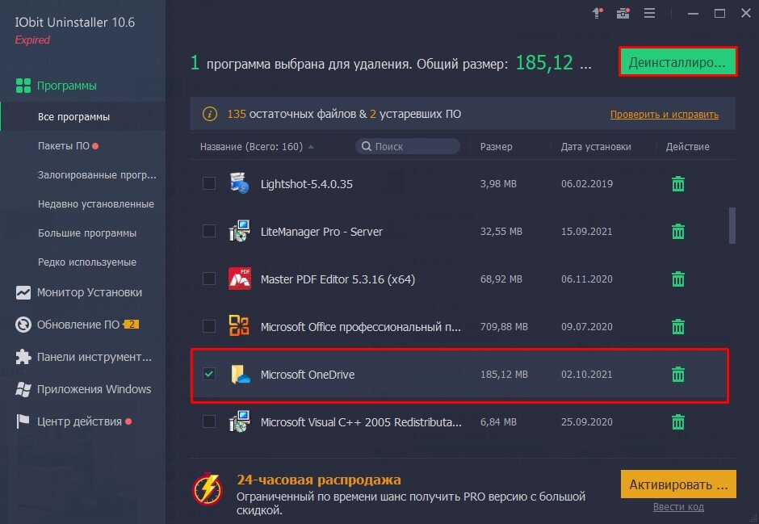The height and width of the screenshot is (524, 759).
Task: Click the 709,88 MB size value
Action: pos(504,327)
